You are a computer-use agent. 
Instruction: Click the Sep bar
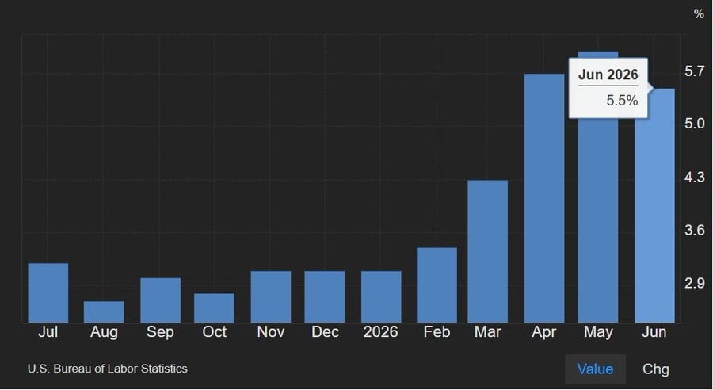(x=161, y=300)
